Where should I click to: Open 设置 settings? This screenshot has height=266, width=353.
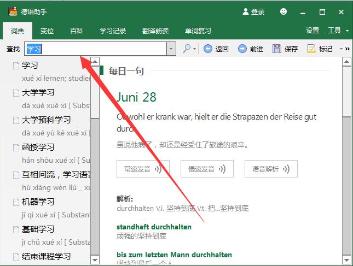(313, 31)
